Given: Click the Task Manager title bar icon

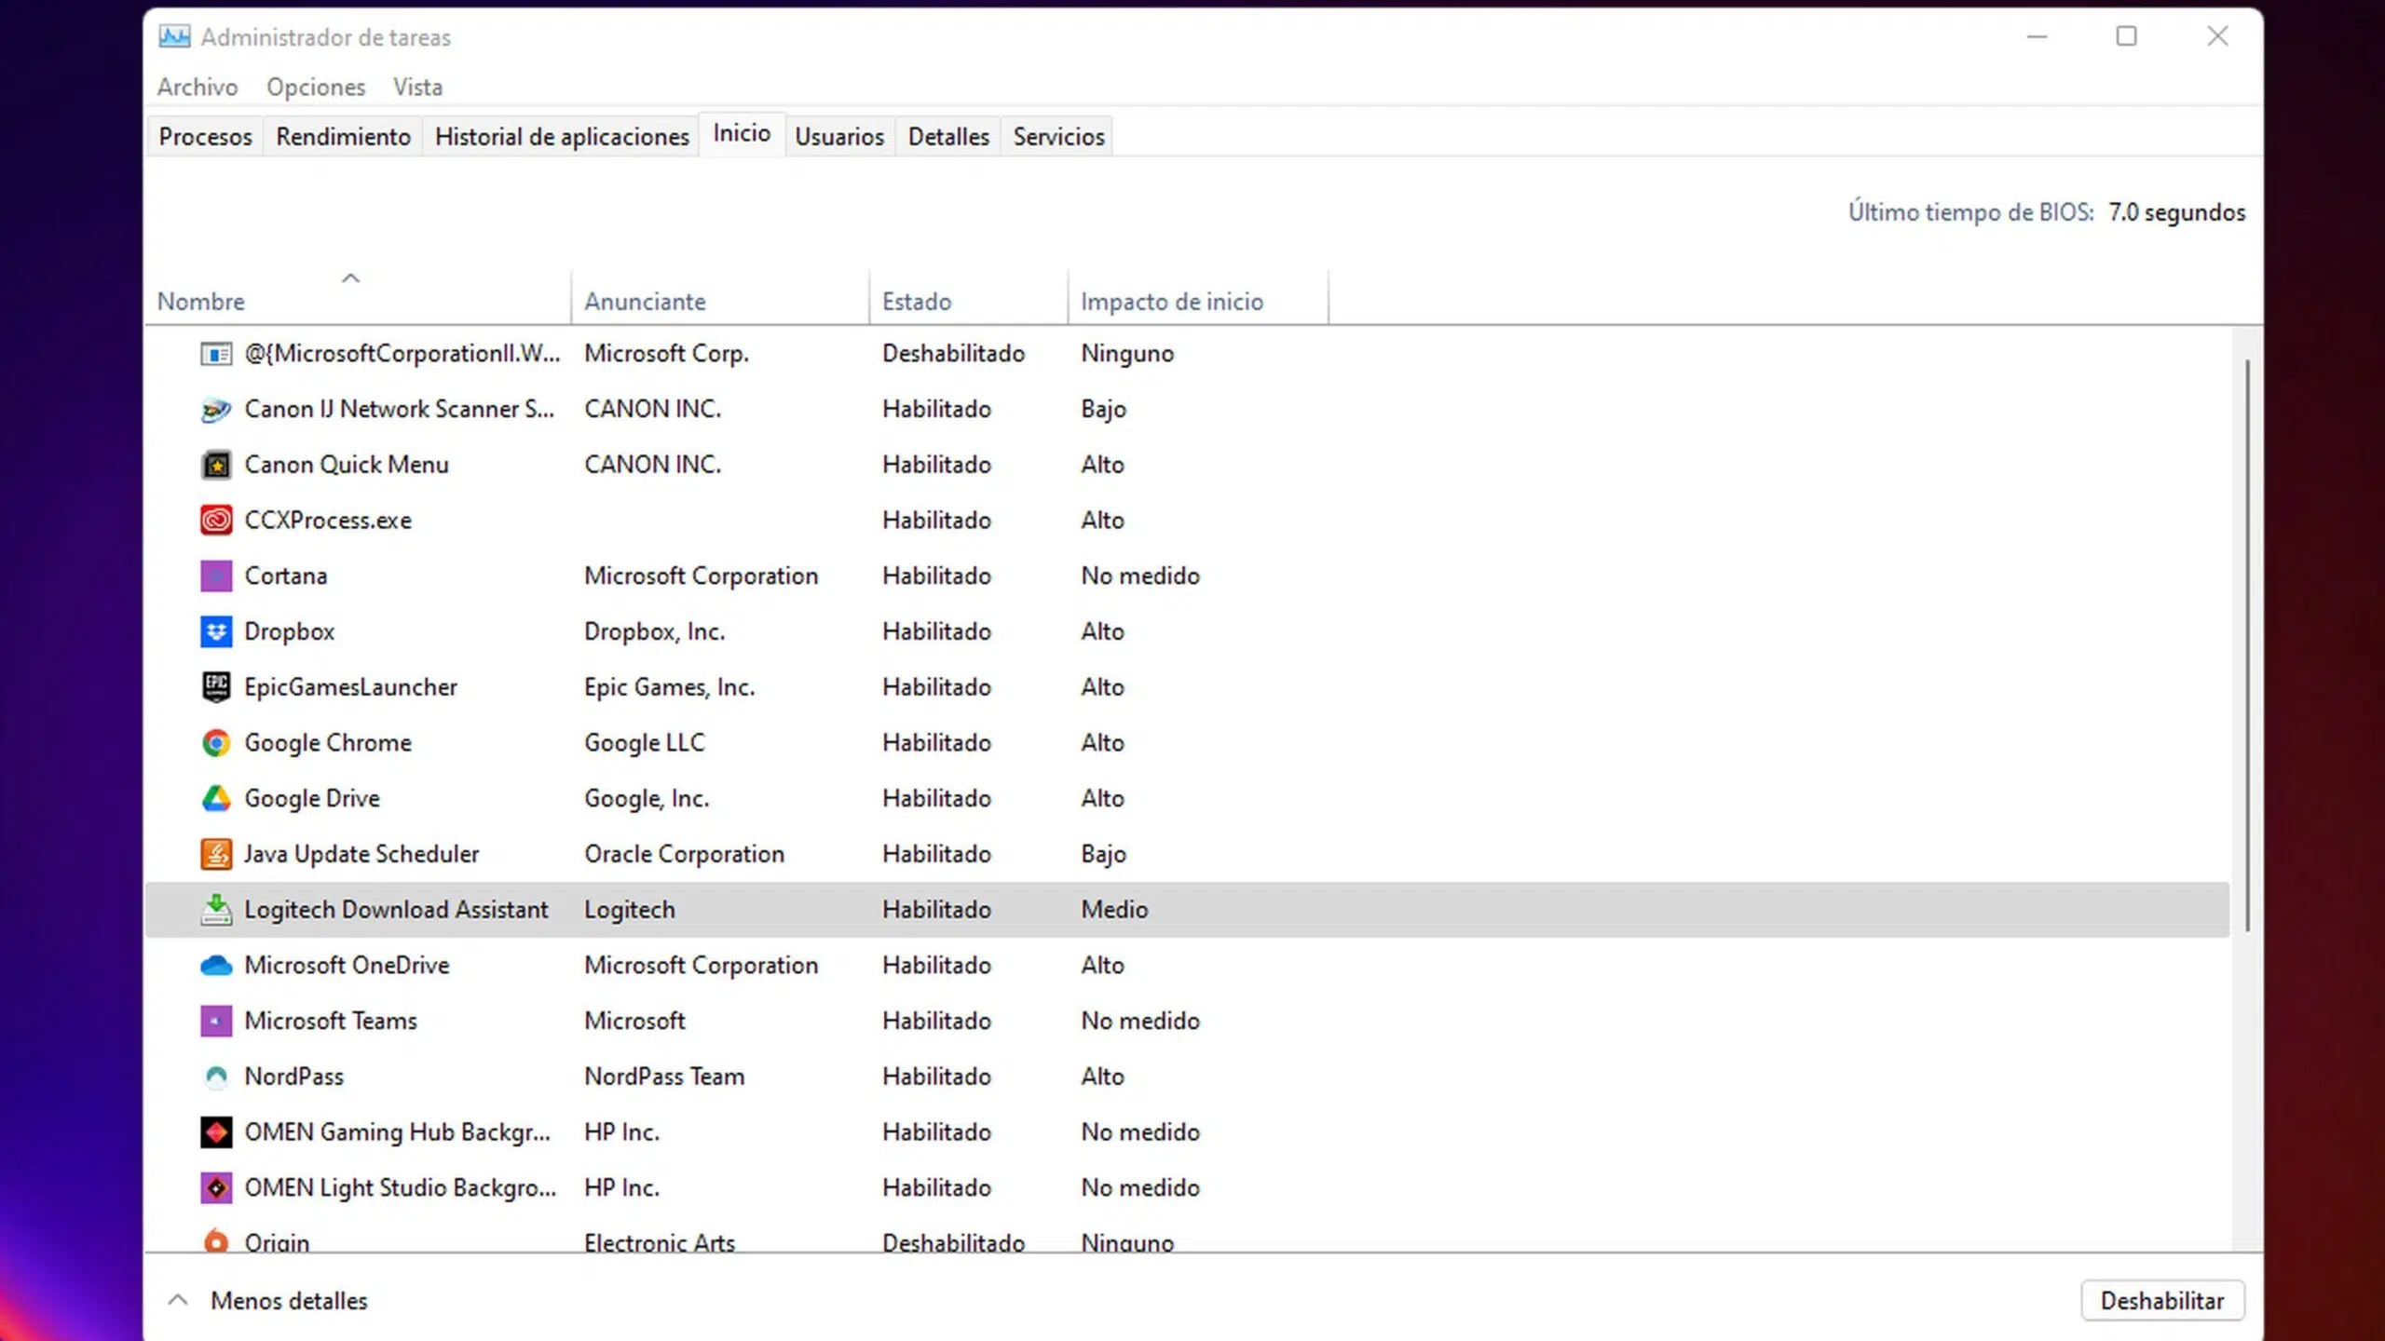Looking at the screenshot, I should (174, 36).
